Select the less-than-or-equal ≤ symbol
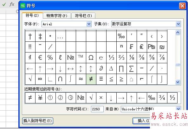 point(111,79)
